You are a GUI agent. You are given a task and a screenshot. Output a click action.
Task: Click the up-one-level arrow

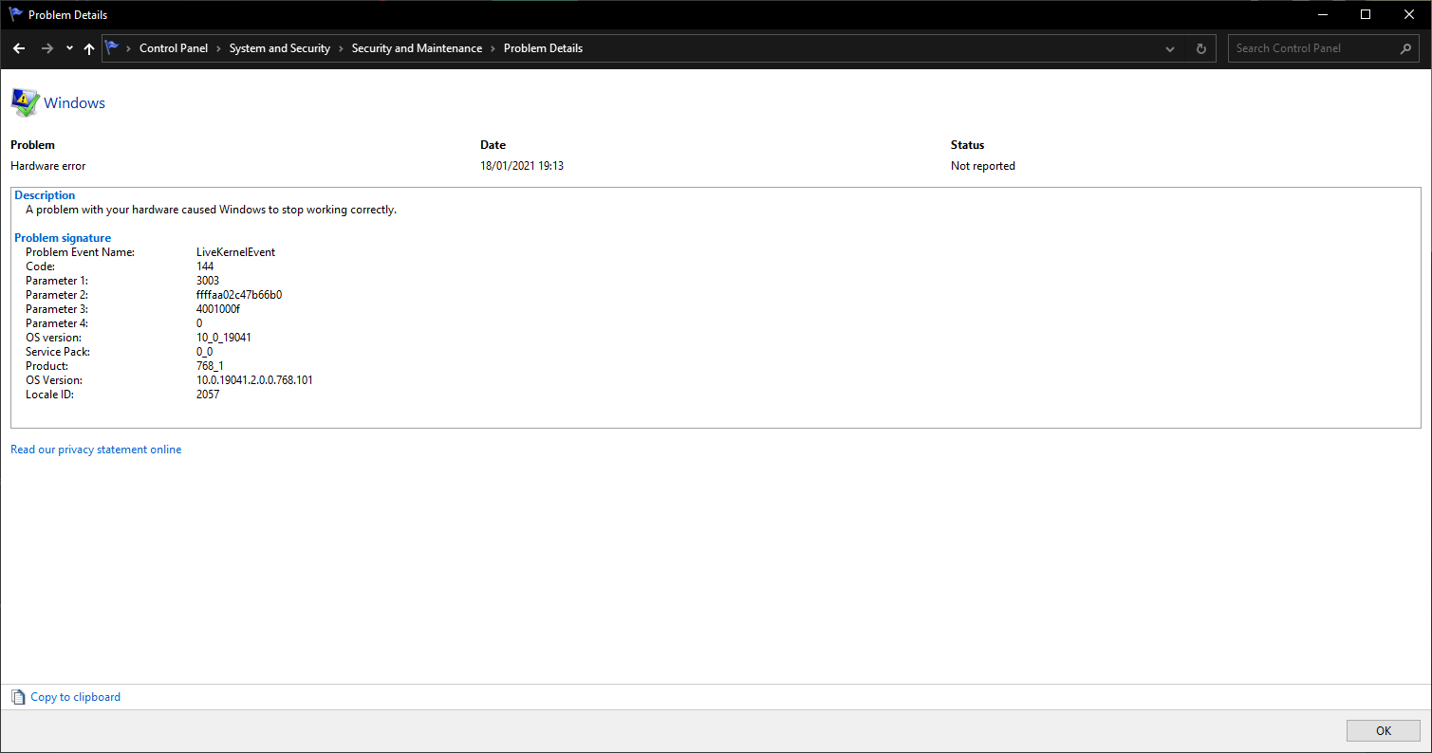pos(88,48)
